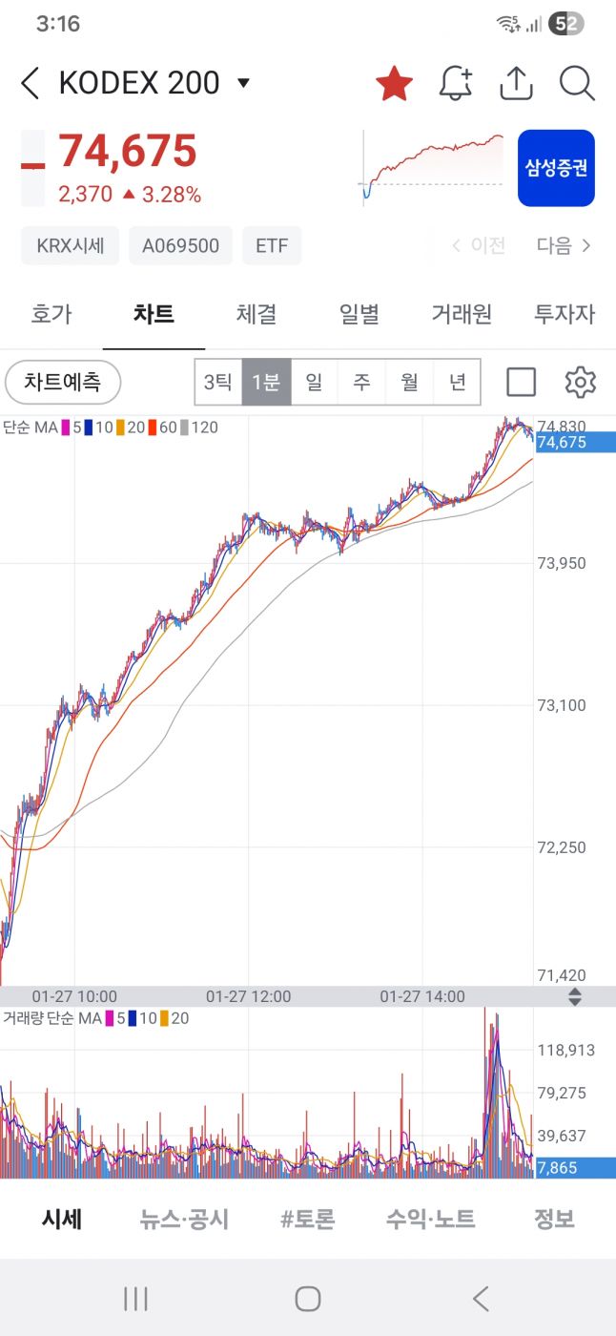Tap the back arrow icon
Screen dimensions: 616x1336
click(31, 84)
